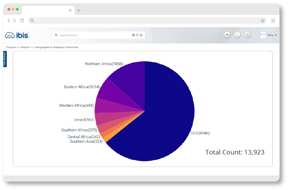Click the browser reload icon

tap(22, 20)
